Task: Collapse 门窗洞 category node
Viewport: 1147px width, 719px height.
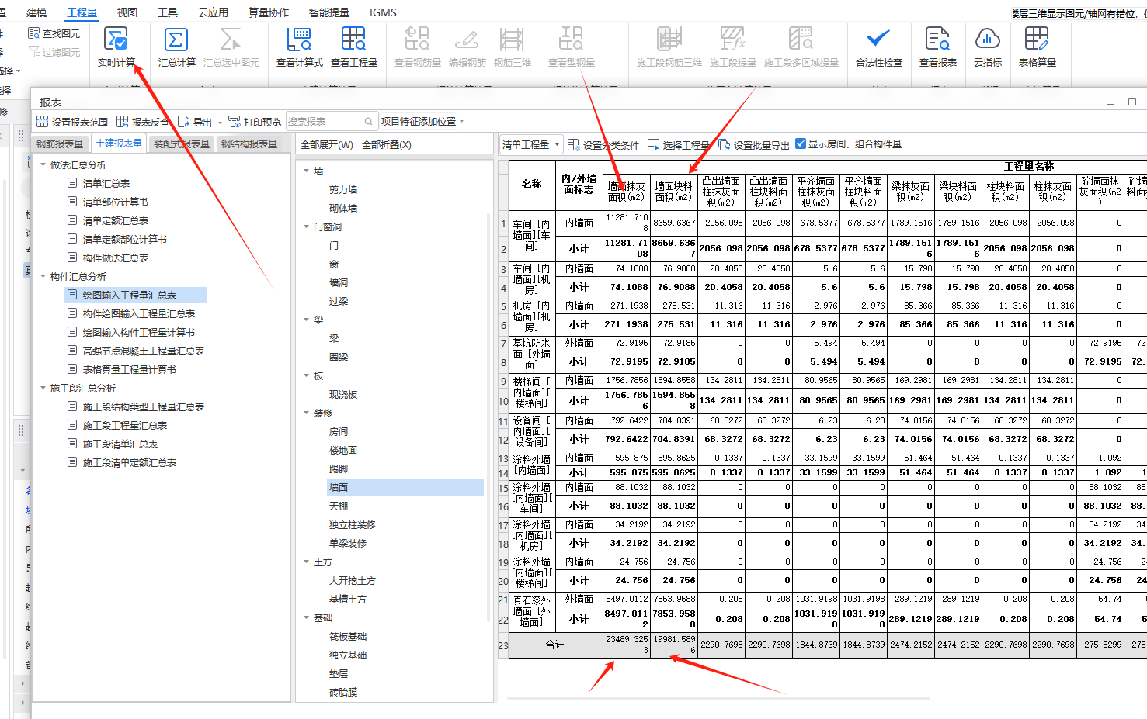Action: 306,226
